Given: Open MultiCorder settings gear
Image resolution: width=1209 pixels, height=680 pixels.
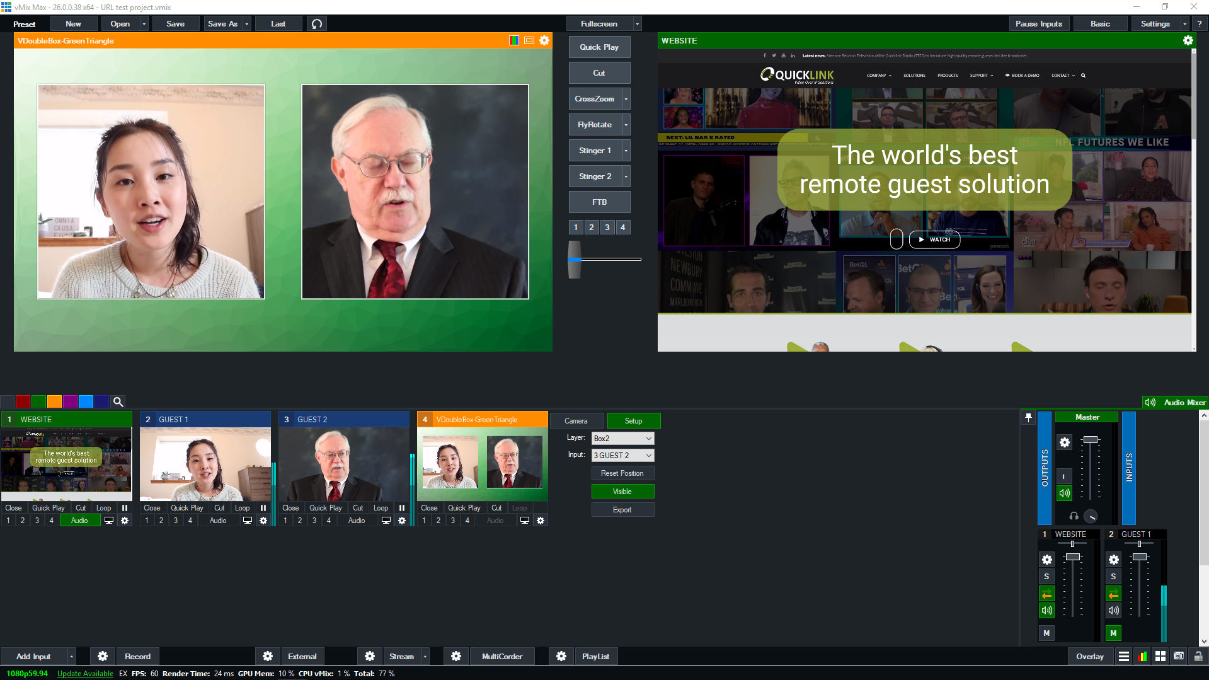Looking at the screenshot, I should (456, 657).
